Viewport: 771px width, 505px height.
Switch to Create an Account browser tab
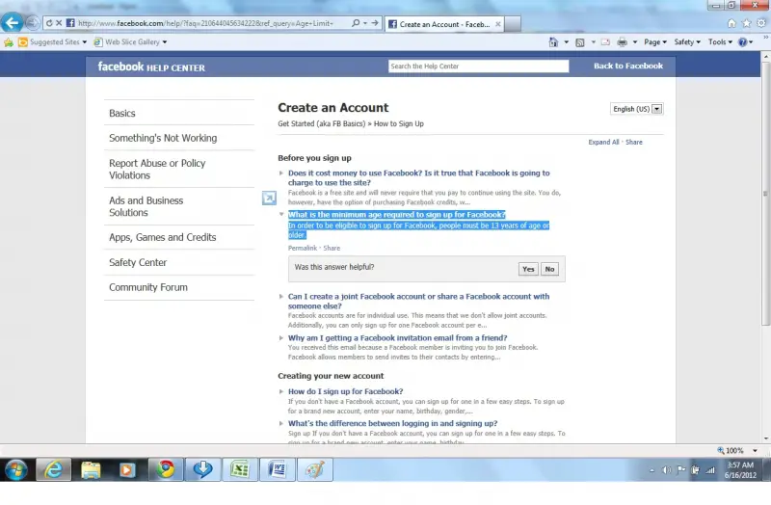(x=444, y=24)
